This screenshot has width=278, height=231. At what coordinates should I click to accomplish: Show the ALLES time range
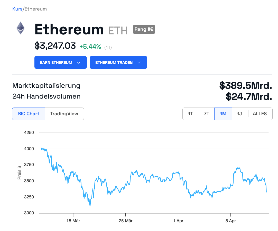260,114
